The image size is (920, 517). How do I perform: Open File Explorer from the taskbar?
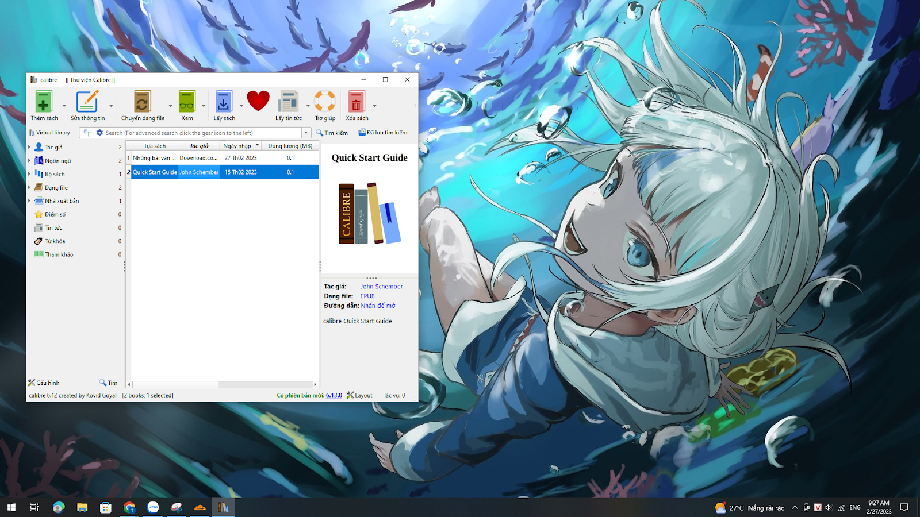pyautogui.click(x=82, y=507)
